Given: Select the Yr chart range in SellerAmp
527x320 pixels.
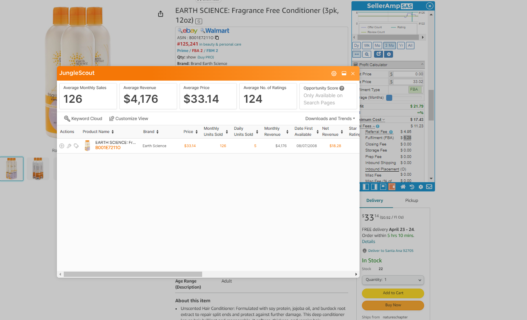Looking at the screenshot, I should 401,46.
